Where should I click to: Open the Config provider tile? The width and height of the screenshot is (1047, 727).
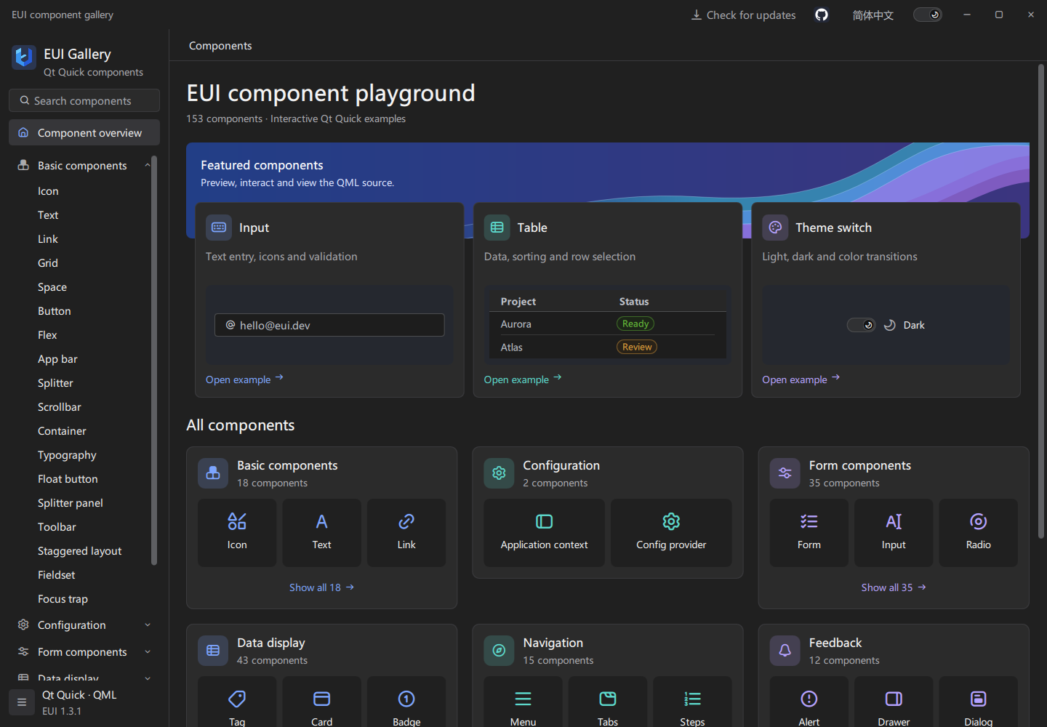[671, 533]
